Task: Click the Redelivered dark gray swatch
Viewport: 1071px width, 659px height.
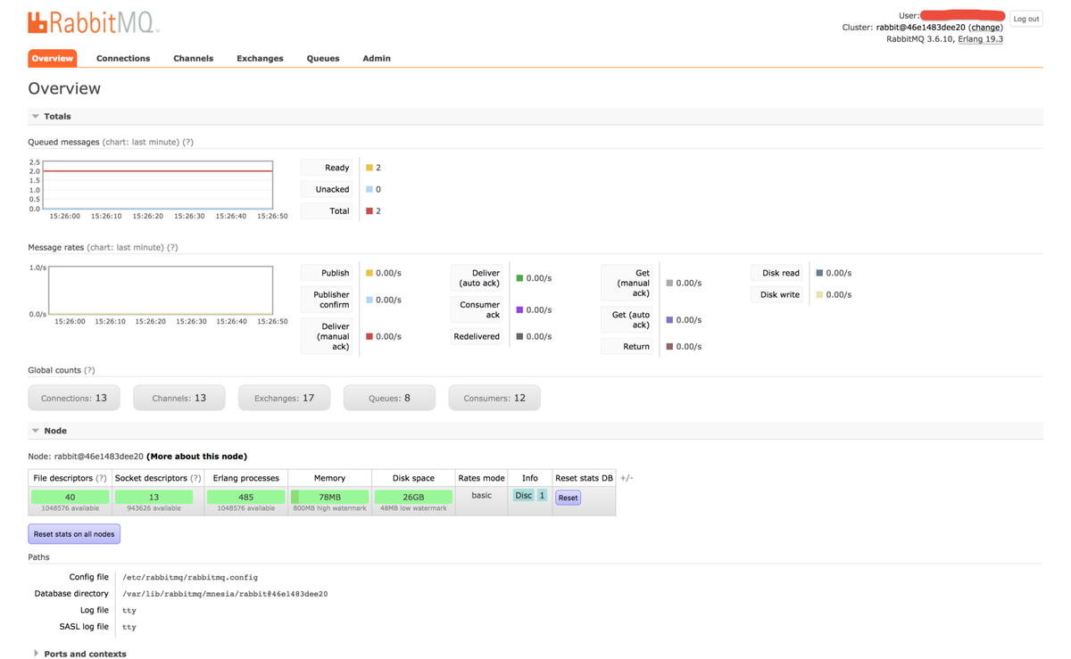Action: point(519,336)
